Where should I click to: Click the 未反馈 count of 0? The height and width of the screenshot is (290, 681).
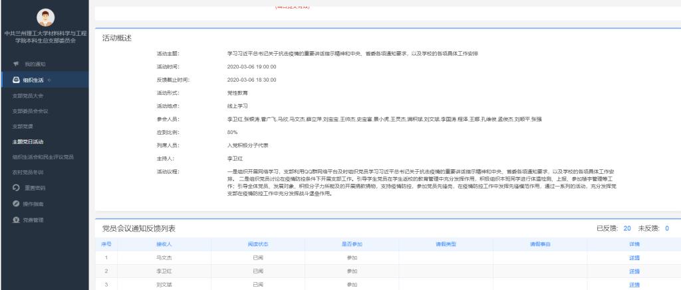(x=666, y=228)
